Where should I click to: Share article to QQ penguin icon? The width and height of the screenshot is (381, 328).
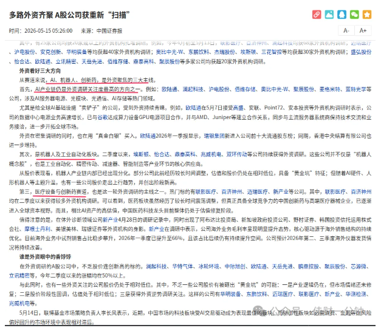[x=342, y=15]
